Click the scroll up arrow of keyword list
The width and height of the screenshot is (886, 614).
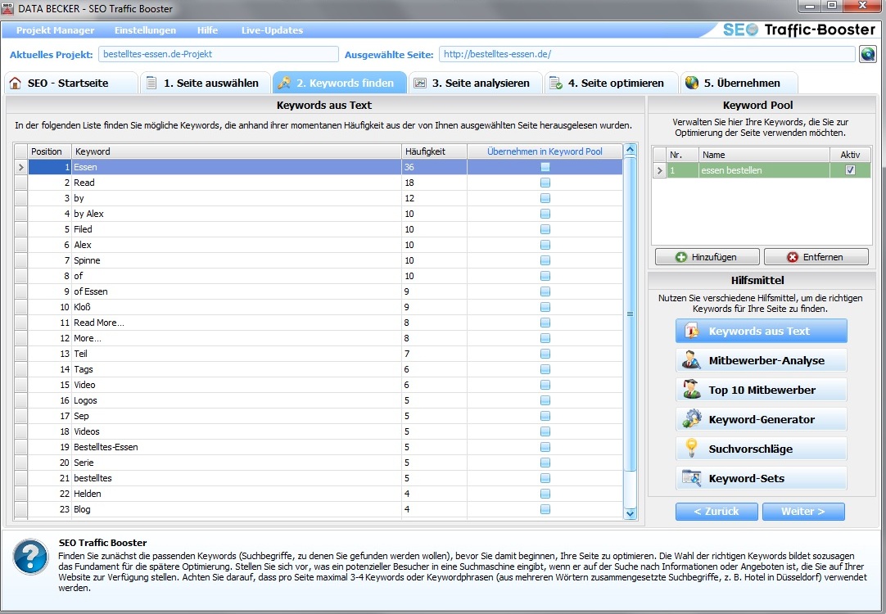630,151
